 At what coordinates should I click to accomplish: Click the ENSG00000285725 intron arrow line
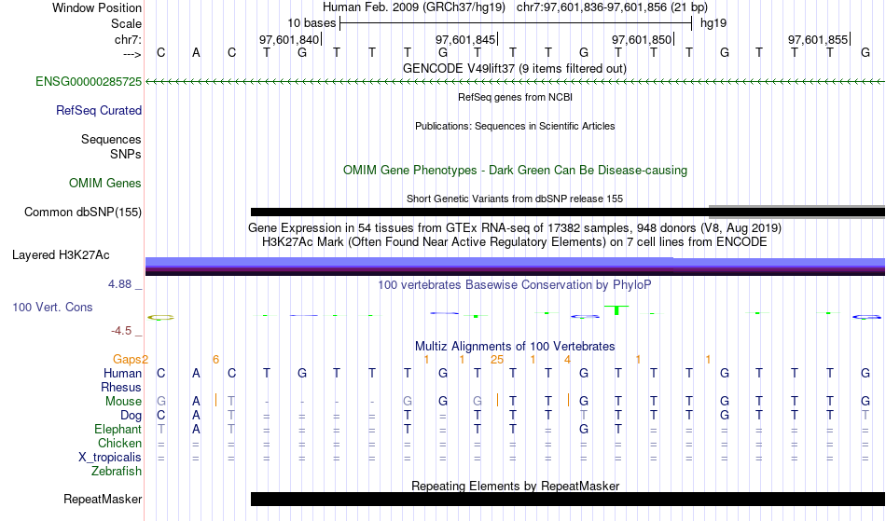pos(515,82)
